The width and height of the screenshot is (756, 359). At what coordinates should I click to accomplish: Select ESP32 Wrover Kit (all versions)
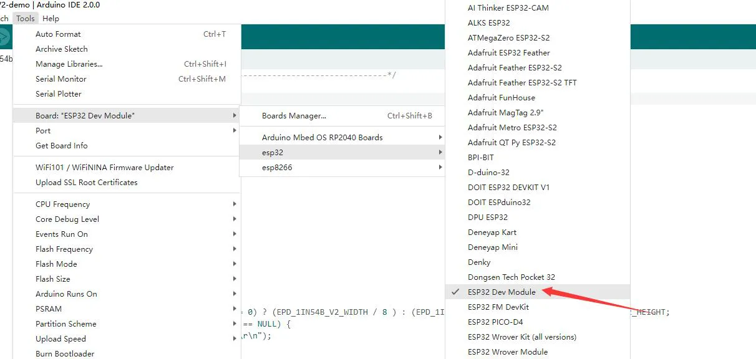[x=538, y=337]
